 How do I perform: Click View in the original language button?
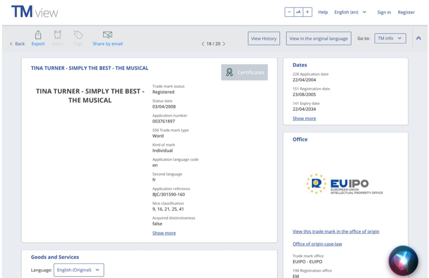pos(318,39)
